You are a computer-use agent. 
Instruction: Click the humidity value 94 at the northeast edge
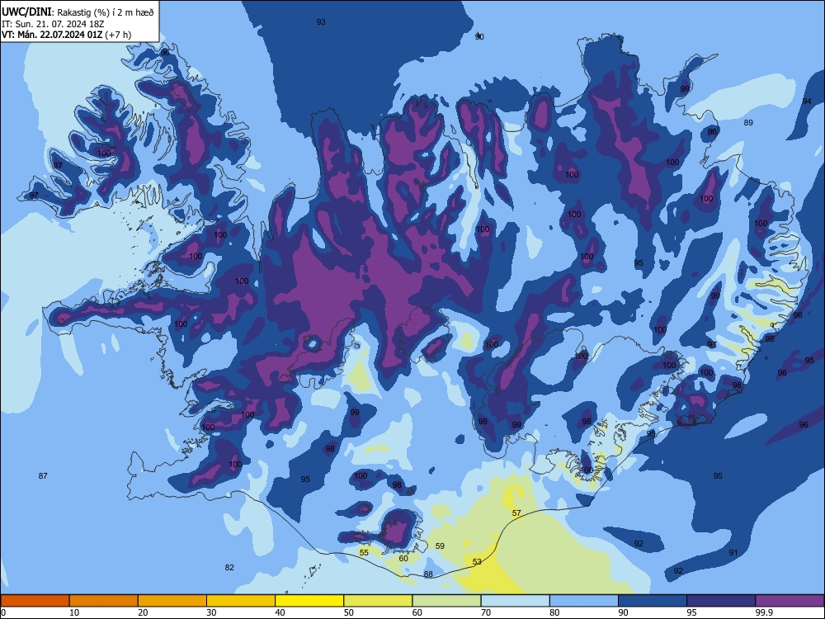pyautogui.click(x=807, y=101)
